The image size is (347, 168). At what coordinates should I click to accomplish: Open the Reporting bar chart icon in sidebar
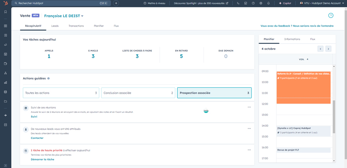(6, 82)
